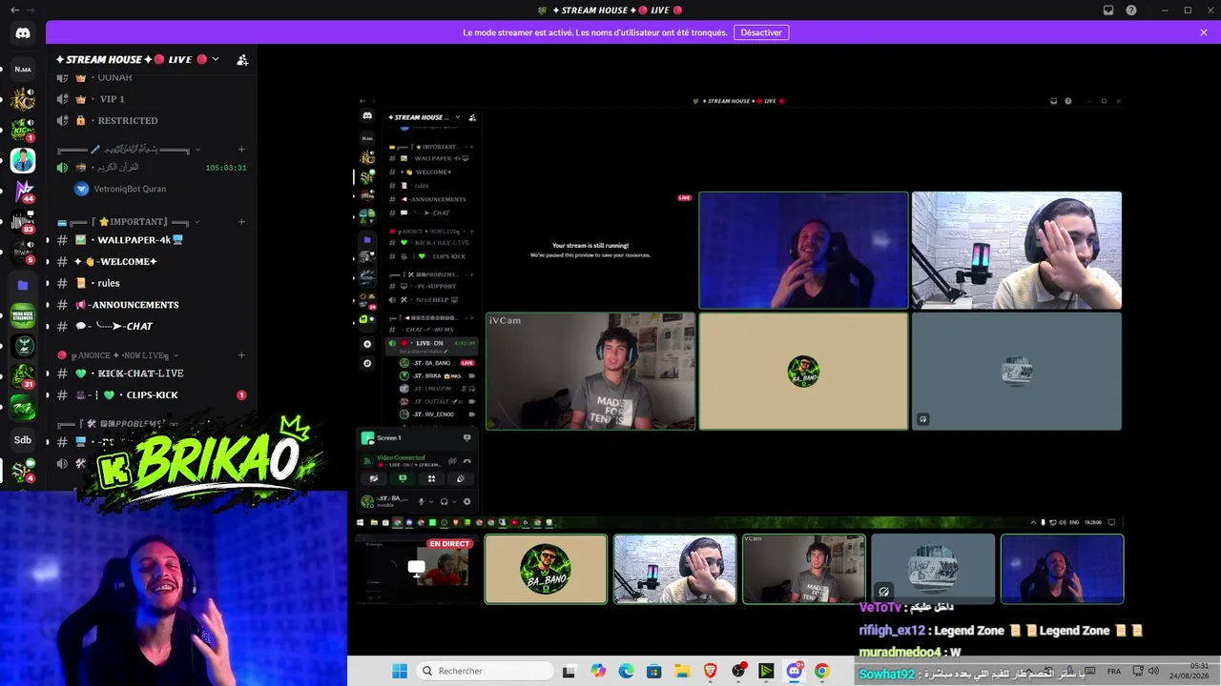The image size is (1221, 686).
Task: Open the Windows Start menu
Action: coord(400,671)
